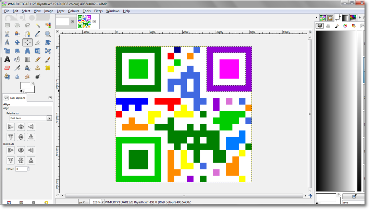Screen dimensions: 370x210
Task: Select the Blend gradient tool
Action: pyautogui.click(x=27, y=59)
